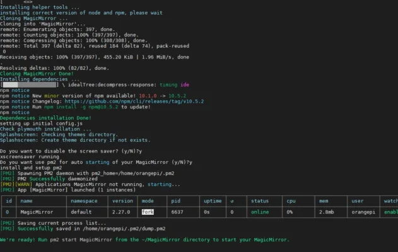Click the npm changelog GitHub URL
Image resolution: width=398 pixels, height=252 pixels.
[x=134, y=101]
